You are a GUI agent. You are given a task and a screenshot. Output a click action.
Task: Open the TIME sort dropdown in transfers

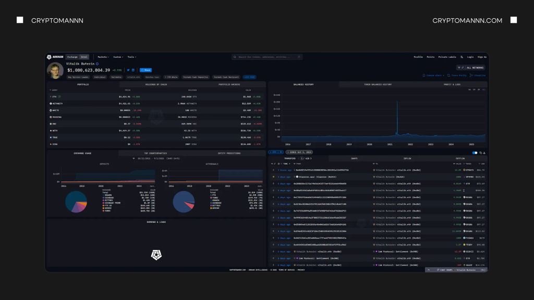pos(286,164)
